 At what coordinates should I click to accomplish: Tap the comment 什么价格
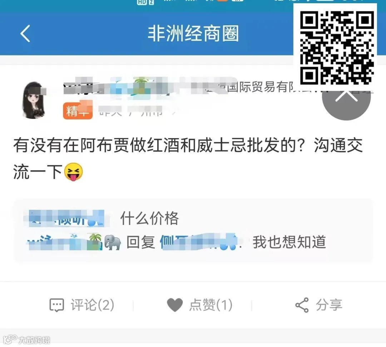pos(149,218)
